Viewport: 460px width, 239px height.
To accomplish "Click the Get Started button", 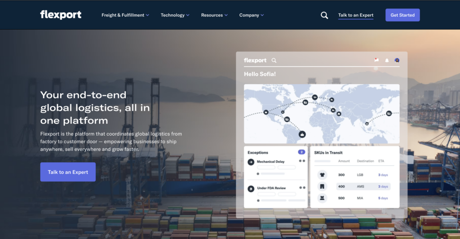I will pos(402,15).
